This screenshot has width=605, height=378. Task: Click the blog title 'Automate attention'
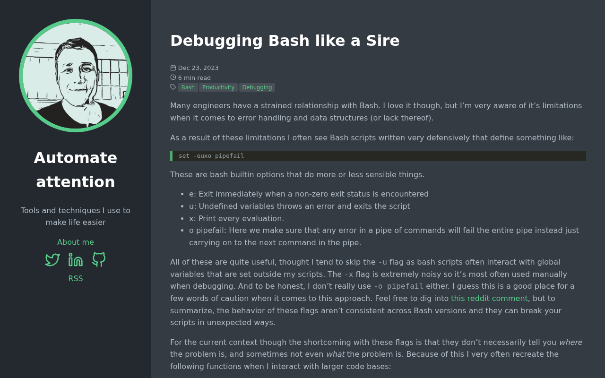point(75,169)
